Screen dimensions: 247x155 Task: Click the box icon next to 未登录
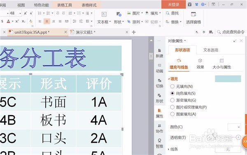point(190,5)
